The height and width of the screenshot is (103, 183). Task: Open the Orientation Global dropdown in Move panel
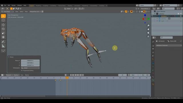30,68
